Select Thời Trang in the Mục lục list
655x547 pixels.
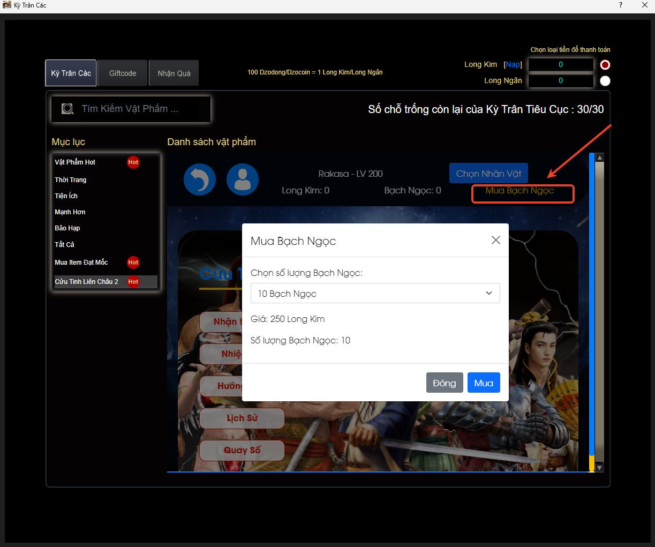pos(71,180)
